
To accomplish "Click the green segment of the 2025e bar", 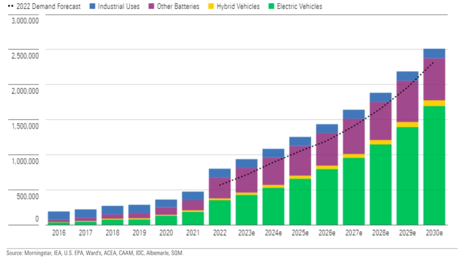I will pos(300,202).
